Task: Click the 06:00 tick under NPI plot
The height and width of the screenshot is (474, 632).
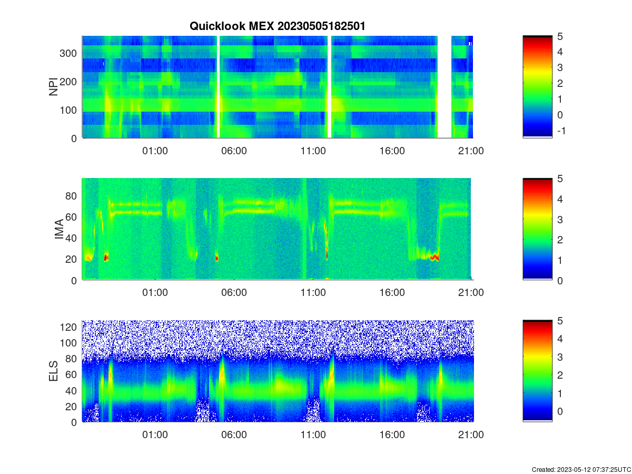Action: [234, 151]
